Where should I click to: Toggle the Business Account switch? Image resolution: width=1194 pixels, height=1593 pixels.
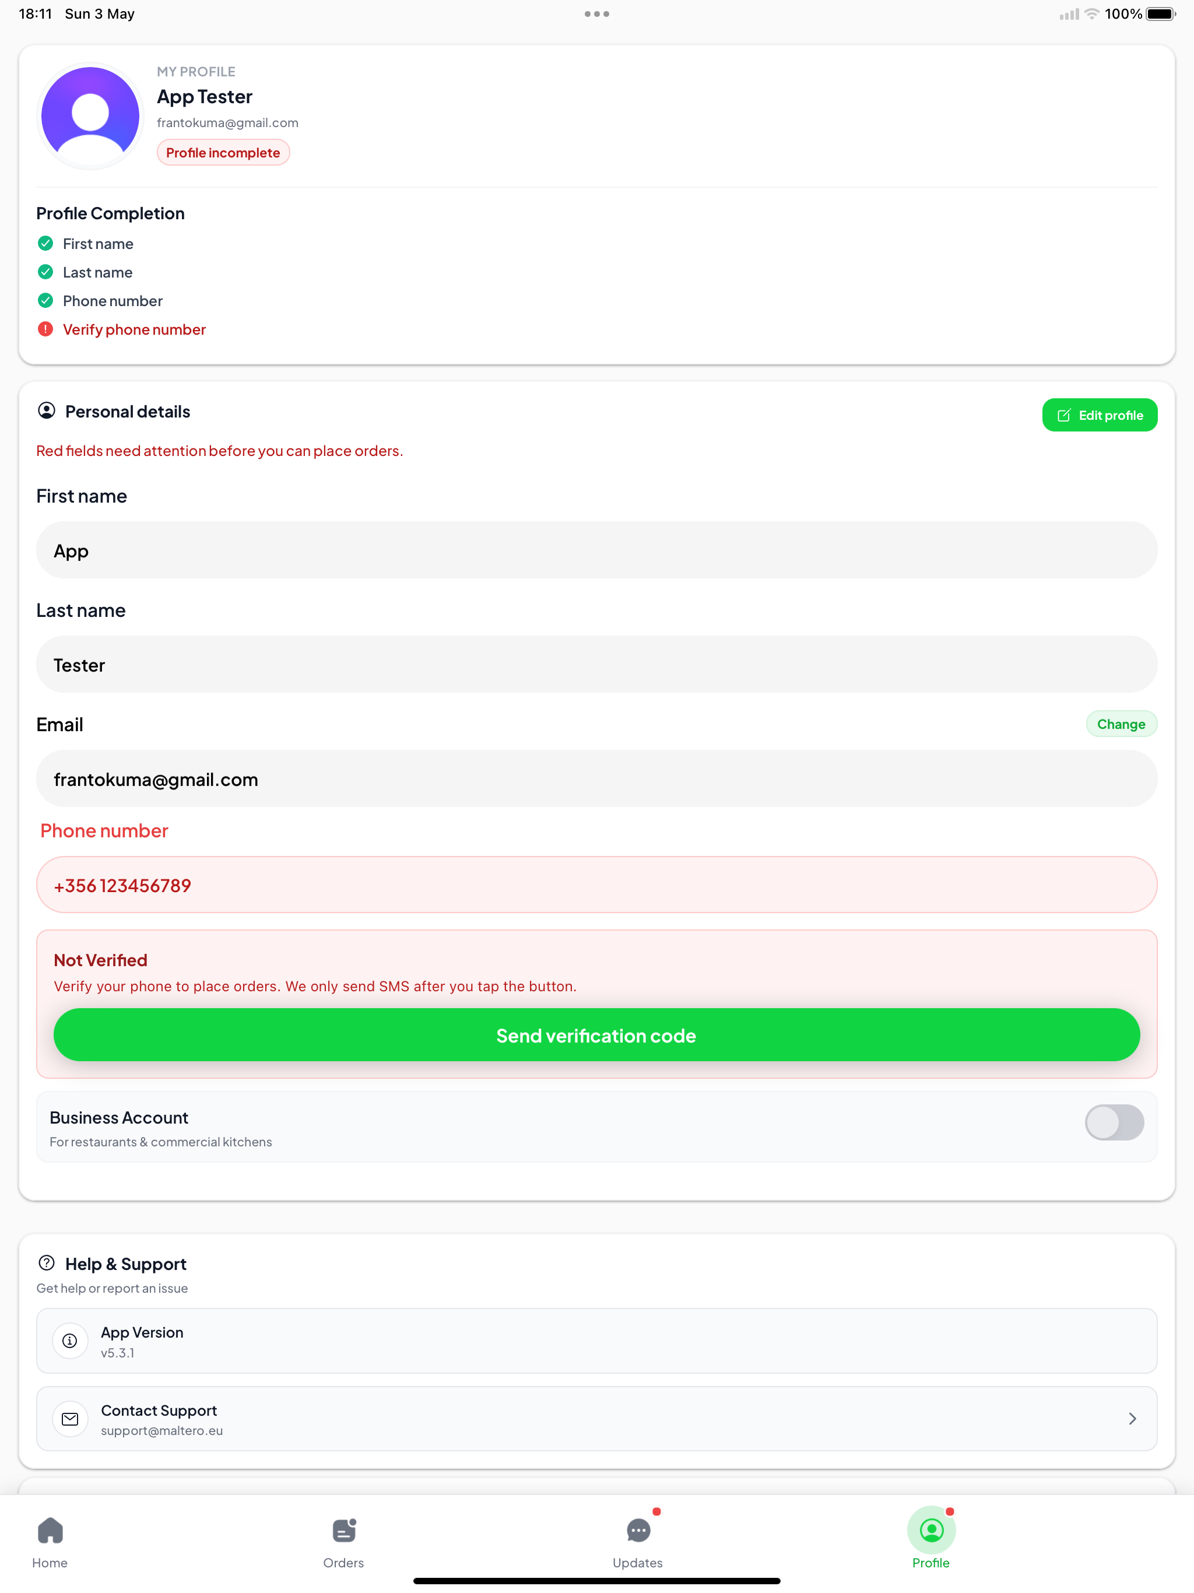coord(1114,1122)
